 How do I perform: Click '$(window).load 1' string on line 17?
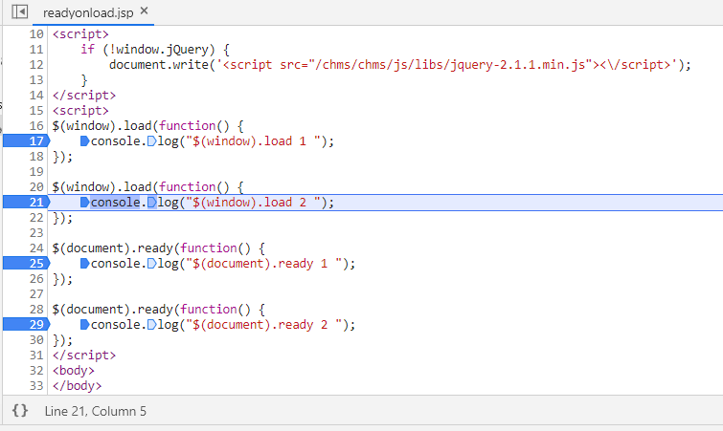253,140
